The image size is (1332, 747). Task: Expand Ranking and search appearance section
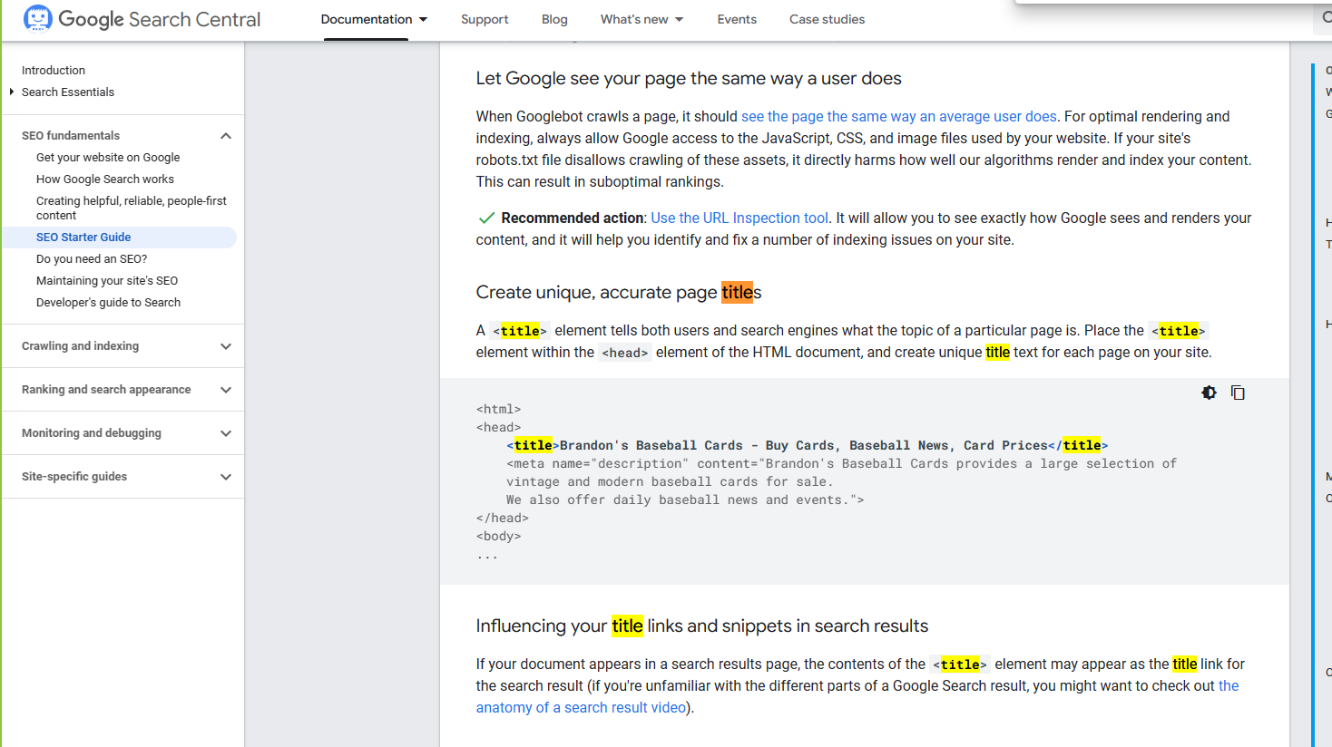(x=226, y=390)
